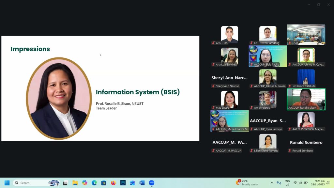Open the Outlook taskbar icon

pyautogui.click(x=132, y=183)
